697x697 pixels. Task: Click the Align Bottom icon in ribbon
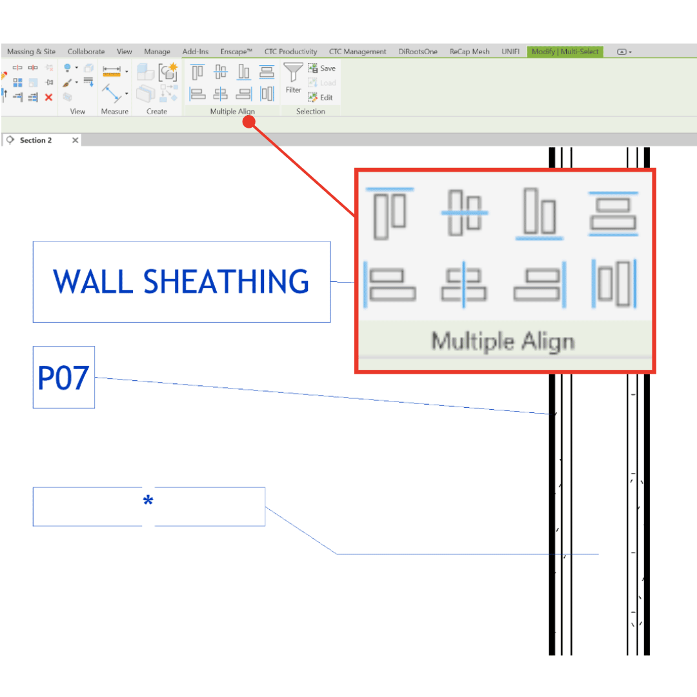[x=243, y=72]
